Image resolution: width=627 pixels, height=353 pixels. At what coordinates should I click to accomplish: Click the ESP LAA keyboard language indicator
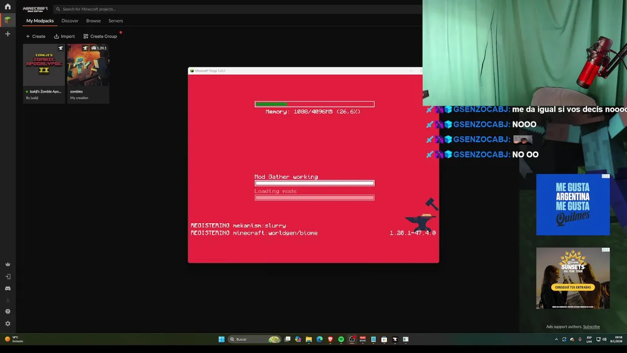coord(589,339)
